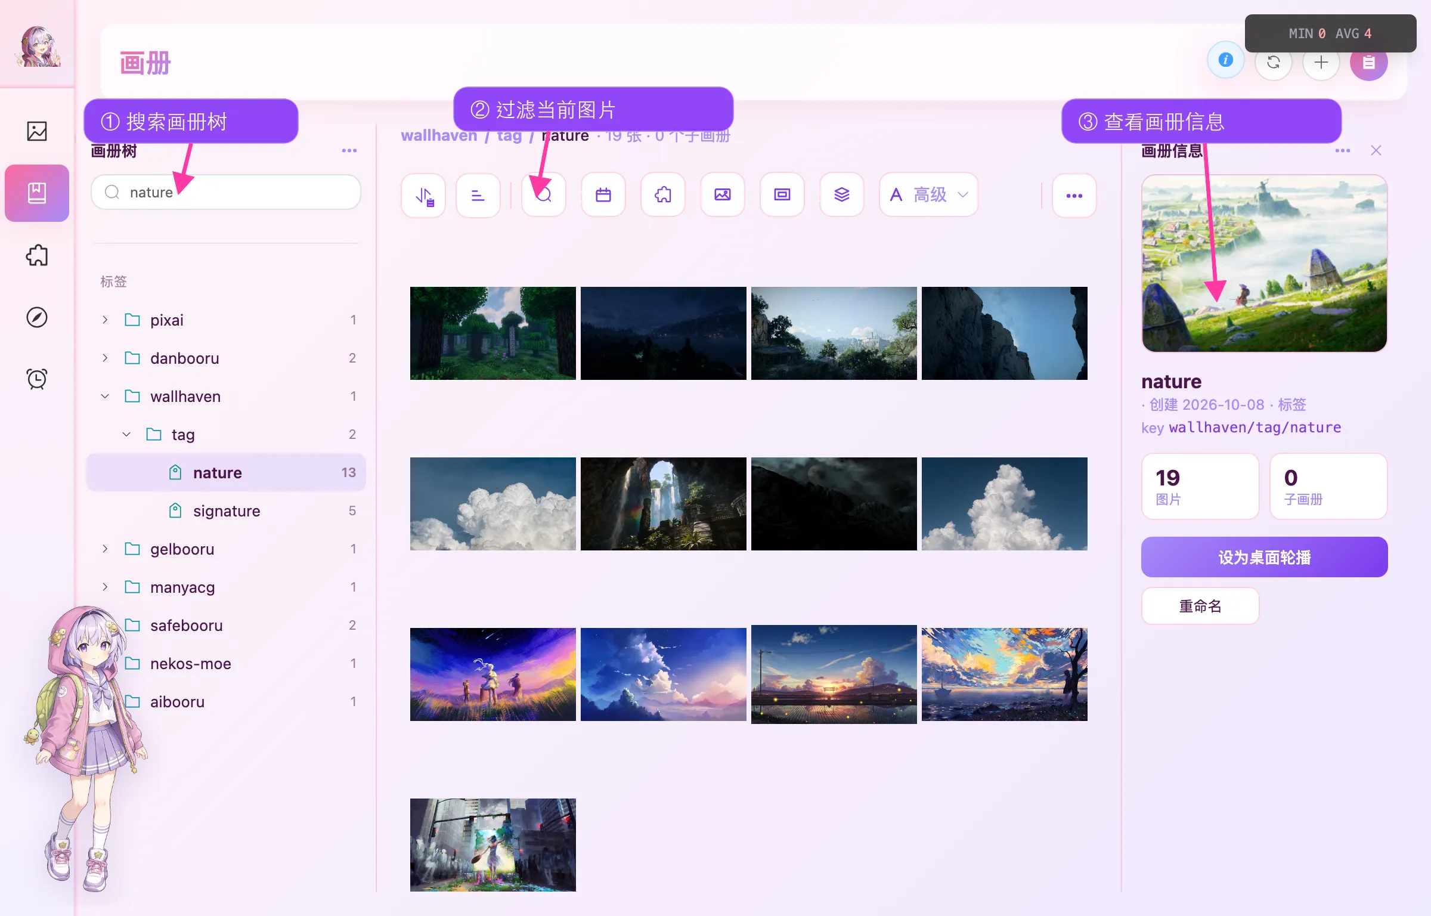The height and width of the screenshot is (916, 1431).
Task: Select the album book icon in the sidebar
Action: tap(37, 193)
